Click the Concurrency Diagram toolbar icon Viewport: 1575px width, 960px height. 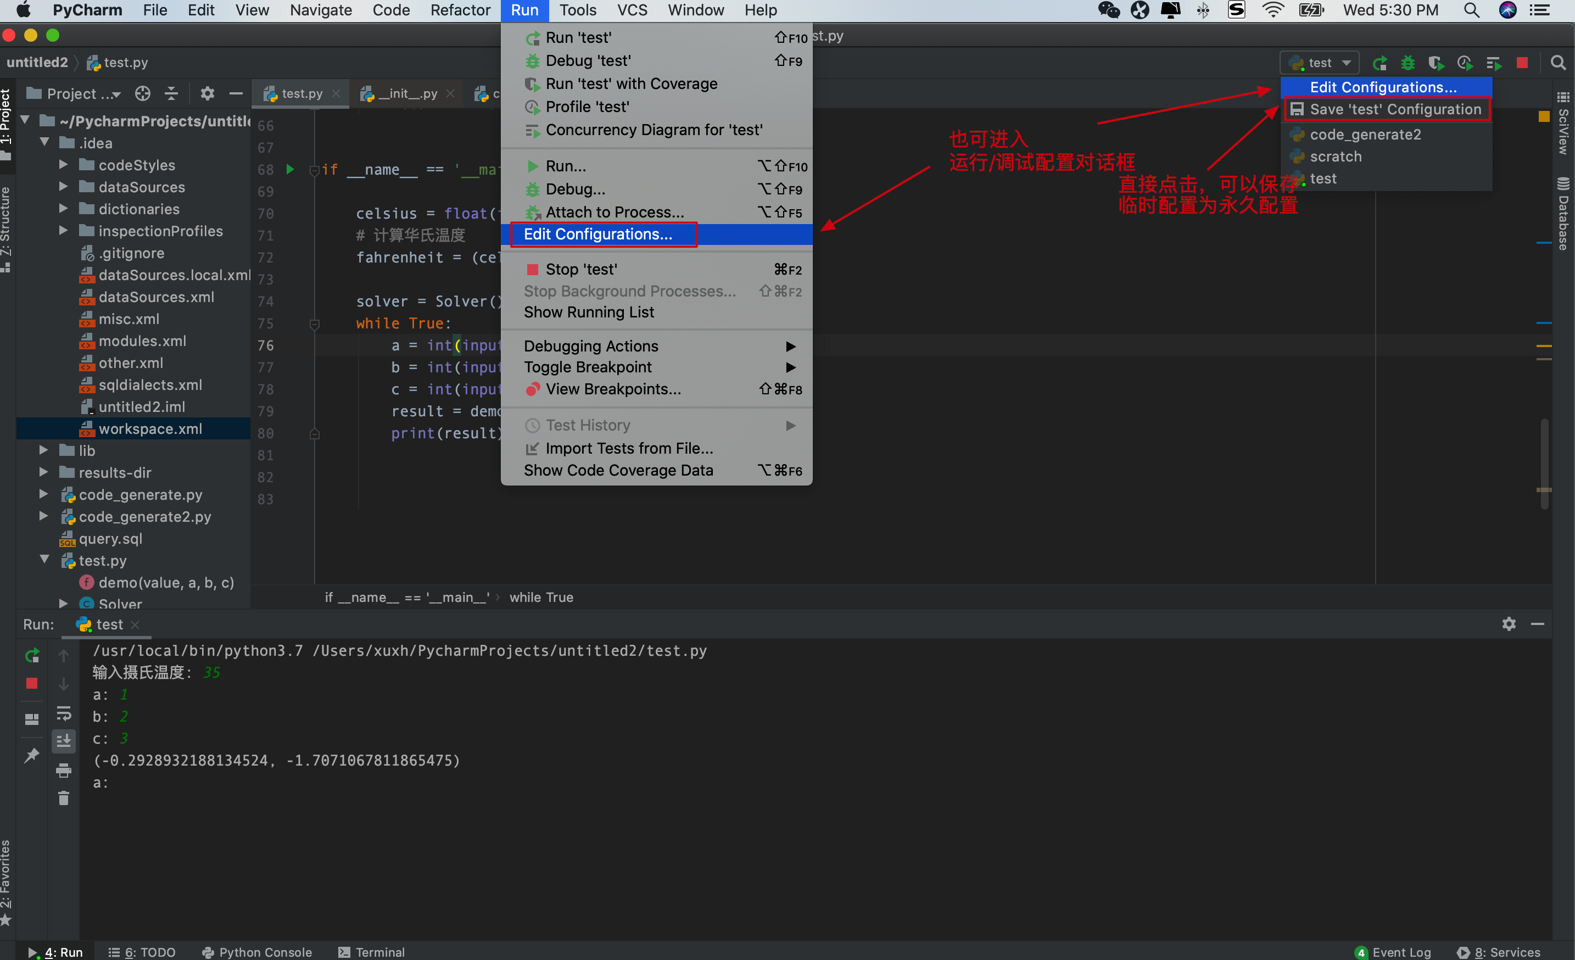click(x=1493, y=63)
